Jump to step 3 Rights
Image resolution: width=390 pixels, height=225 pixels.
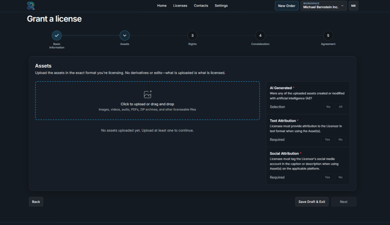coord(192,35)
